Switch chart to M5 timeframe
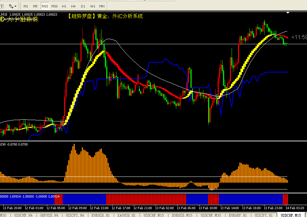The image size is (307, 217). [x=35, y=6]
